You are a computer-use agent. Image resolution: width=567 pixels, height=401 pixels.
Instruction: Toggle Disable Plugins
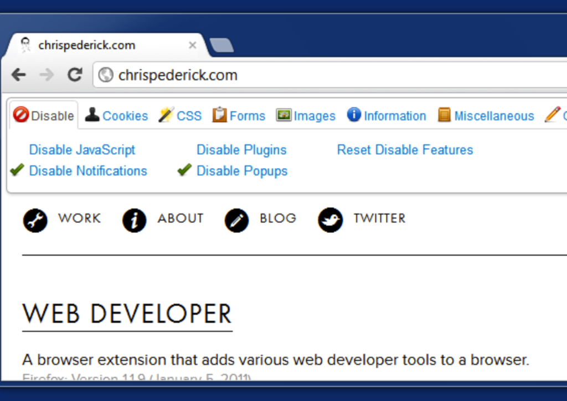point(241,150)
